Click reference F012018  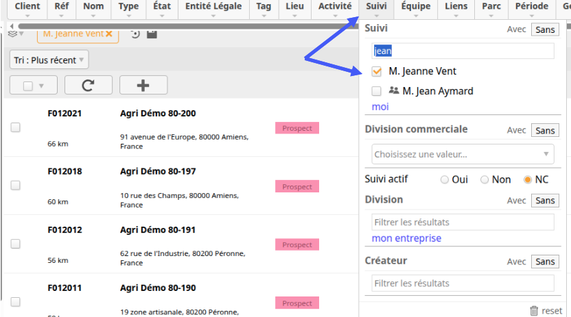65,171
